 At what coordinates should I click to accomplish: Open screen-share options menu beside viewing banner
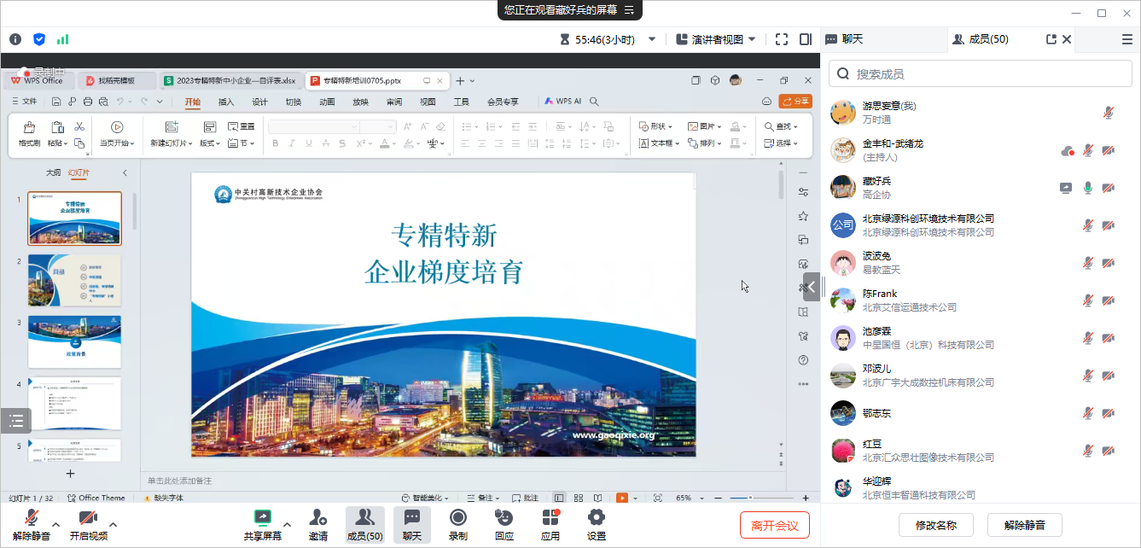click(629, 10)
